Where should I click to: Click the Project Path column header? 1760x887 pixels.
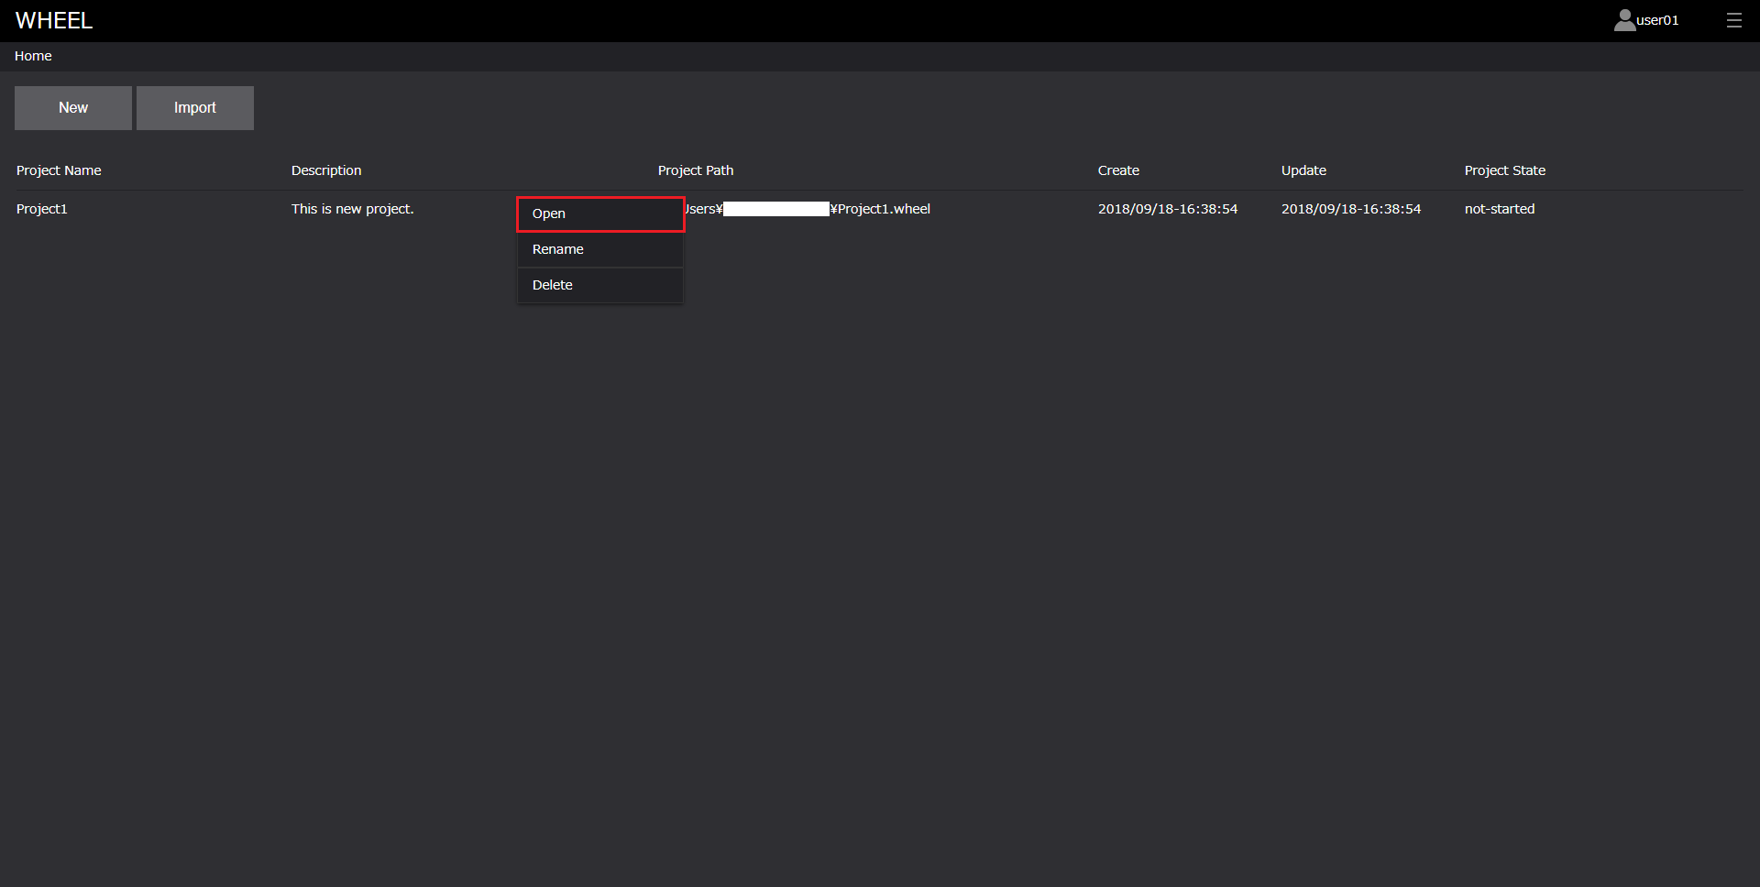[695, 170]
